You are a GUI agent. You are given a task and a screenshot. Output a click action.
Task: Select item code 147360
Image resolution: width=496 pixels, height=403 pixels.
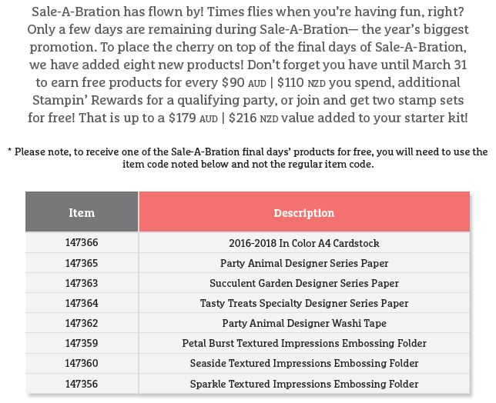coord(82,363)
